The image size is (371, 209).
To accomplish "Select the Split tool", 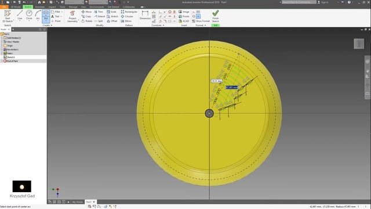I will [99, 21].
